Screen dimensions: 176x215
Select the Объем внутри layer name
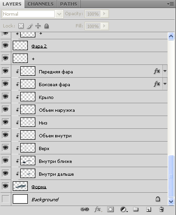coord(55,136)
